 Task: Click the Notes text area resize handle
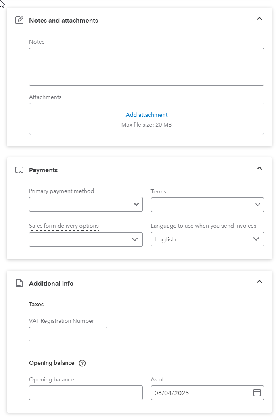pyautogui.click(x=262, y=83)
